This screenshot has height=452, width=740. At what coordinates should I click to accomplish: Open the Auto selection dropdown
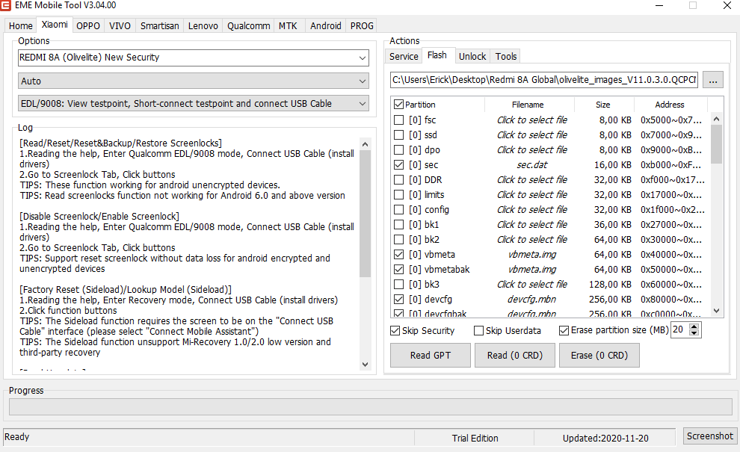(x=363, y=81)
